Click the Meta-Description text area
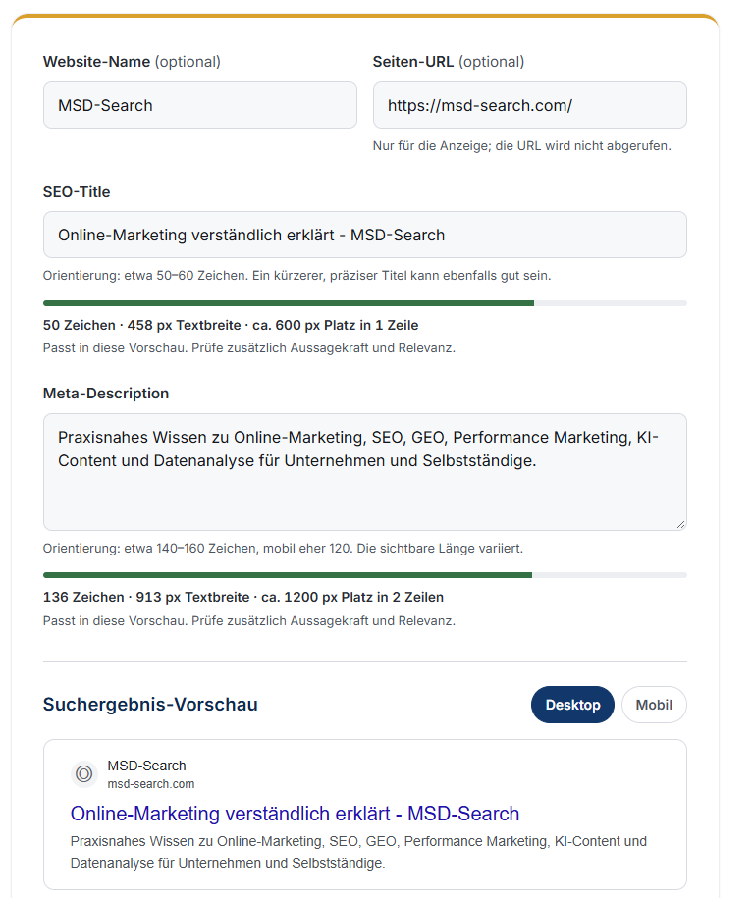The image size is (753, 898). (365, 472)
